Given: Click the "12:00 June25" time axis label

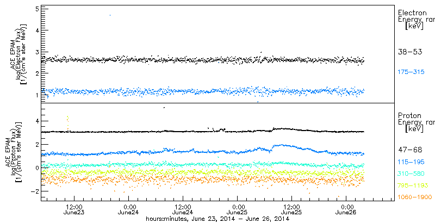Looking at the screenshot, I should coord(291,210).
